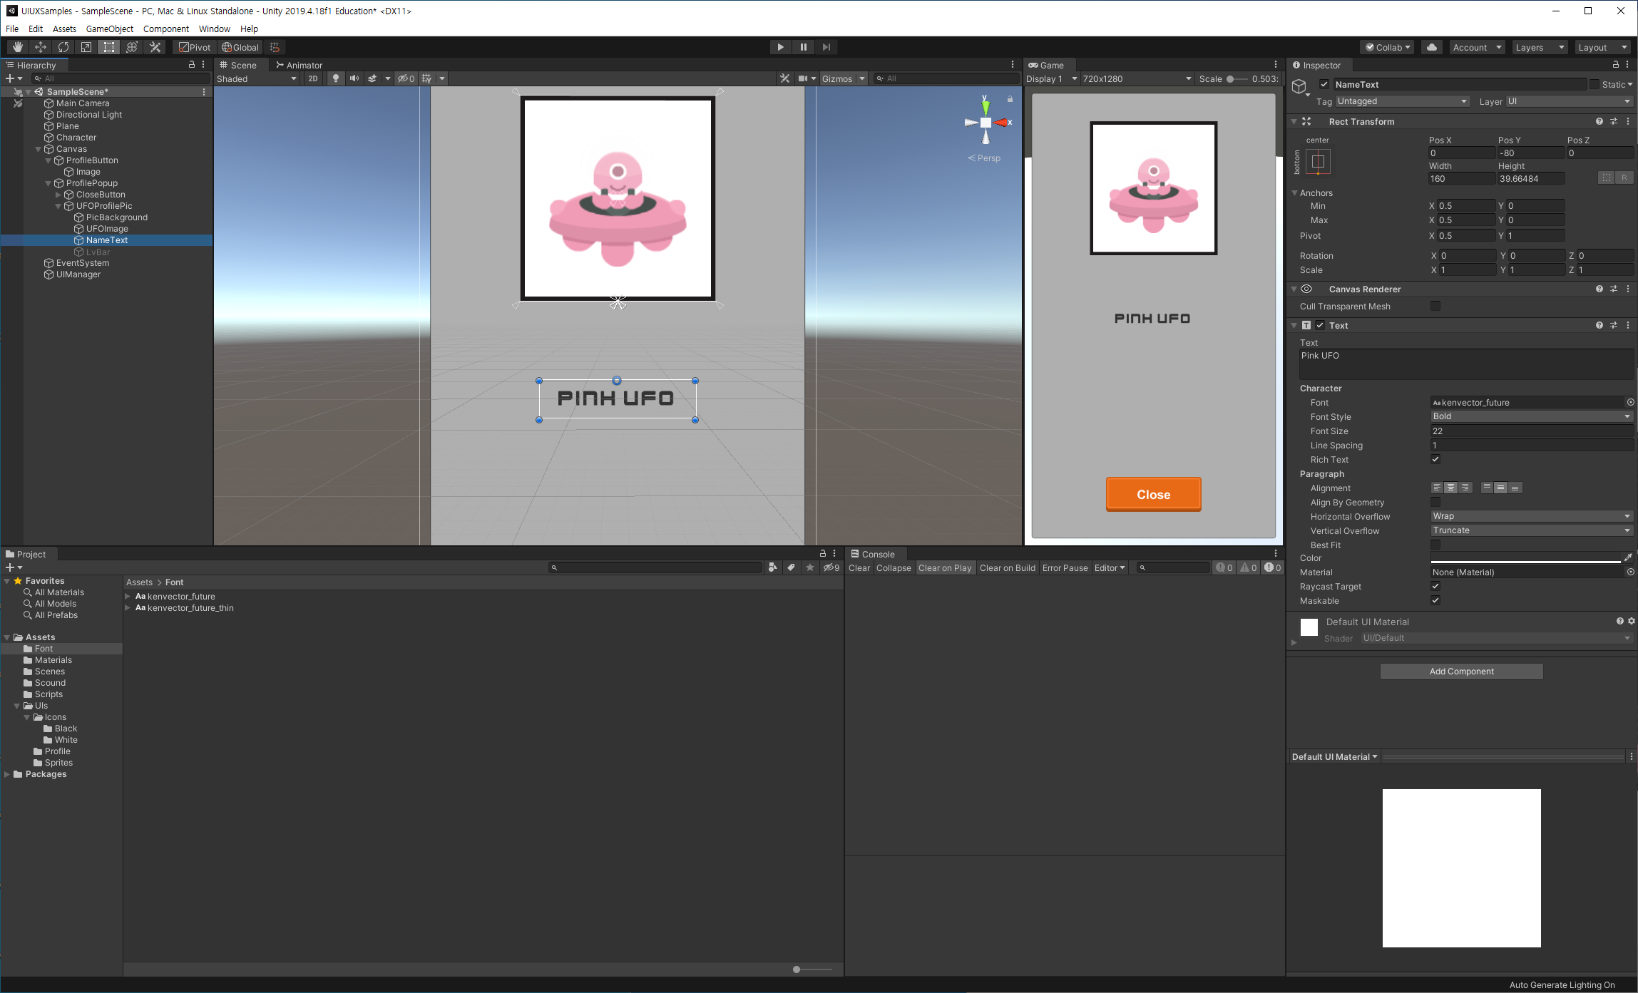The width and height of the screenshot is (1638, 993).
Task: Click the Add Component button
Action: click(1461, 672)
